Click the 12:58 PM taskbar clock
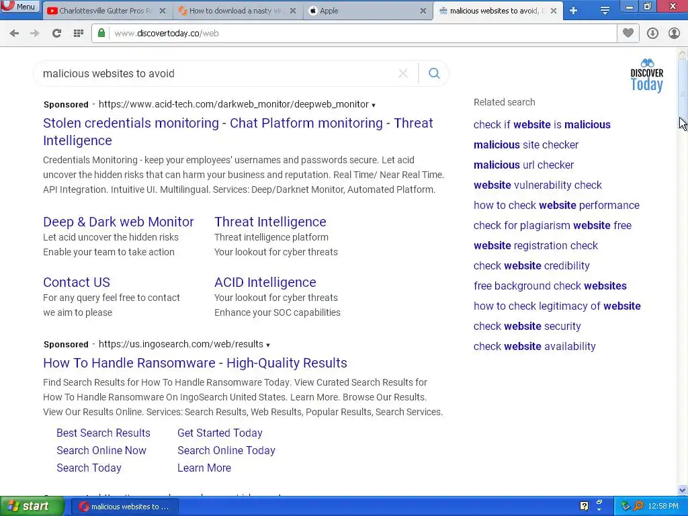Screen dimensions: 688x516 [663, 507]
